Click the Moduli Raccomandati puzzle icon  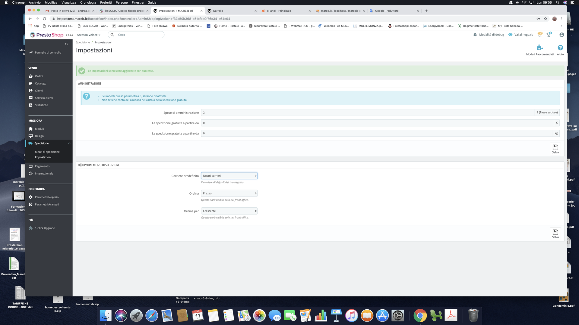point(539,48)
